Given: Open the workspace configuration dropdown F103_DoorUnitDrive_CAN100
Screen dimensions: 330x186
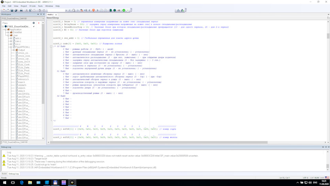Looking at the screenshot, I should pos(23,19).
